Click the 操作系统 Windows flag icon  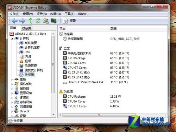[x=17, y=84]
